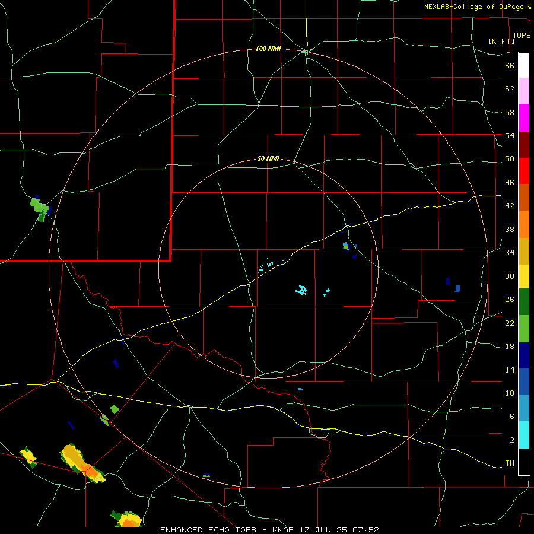This screenshot has width=534, height=534.
Task: Click legend value 38
Action: coord(510,229)
